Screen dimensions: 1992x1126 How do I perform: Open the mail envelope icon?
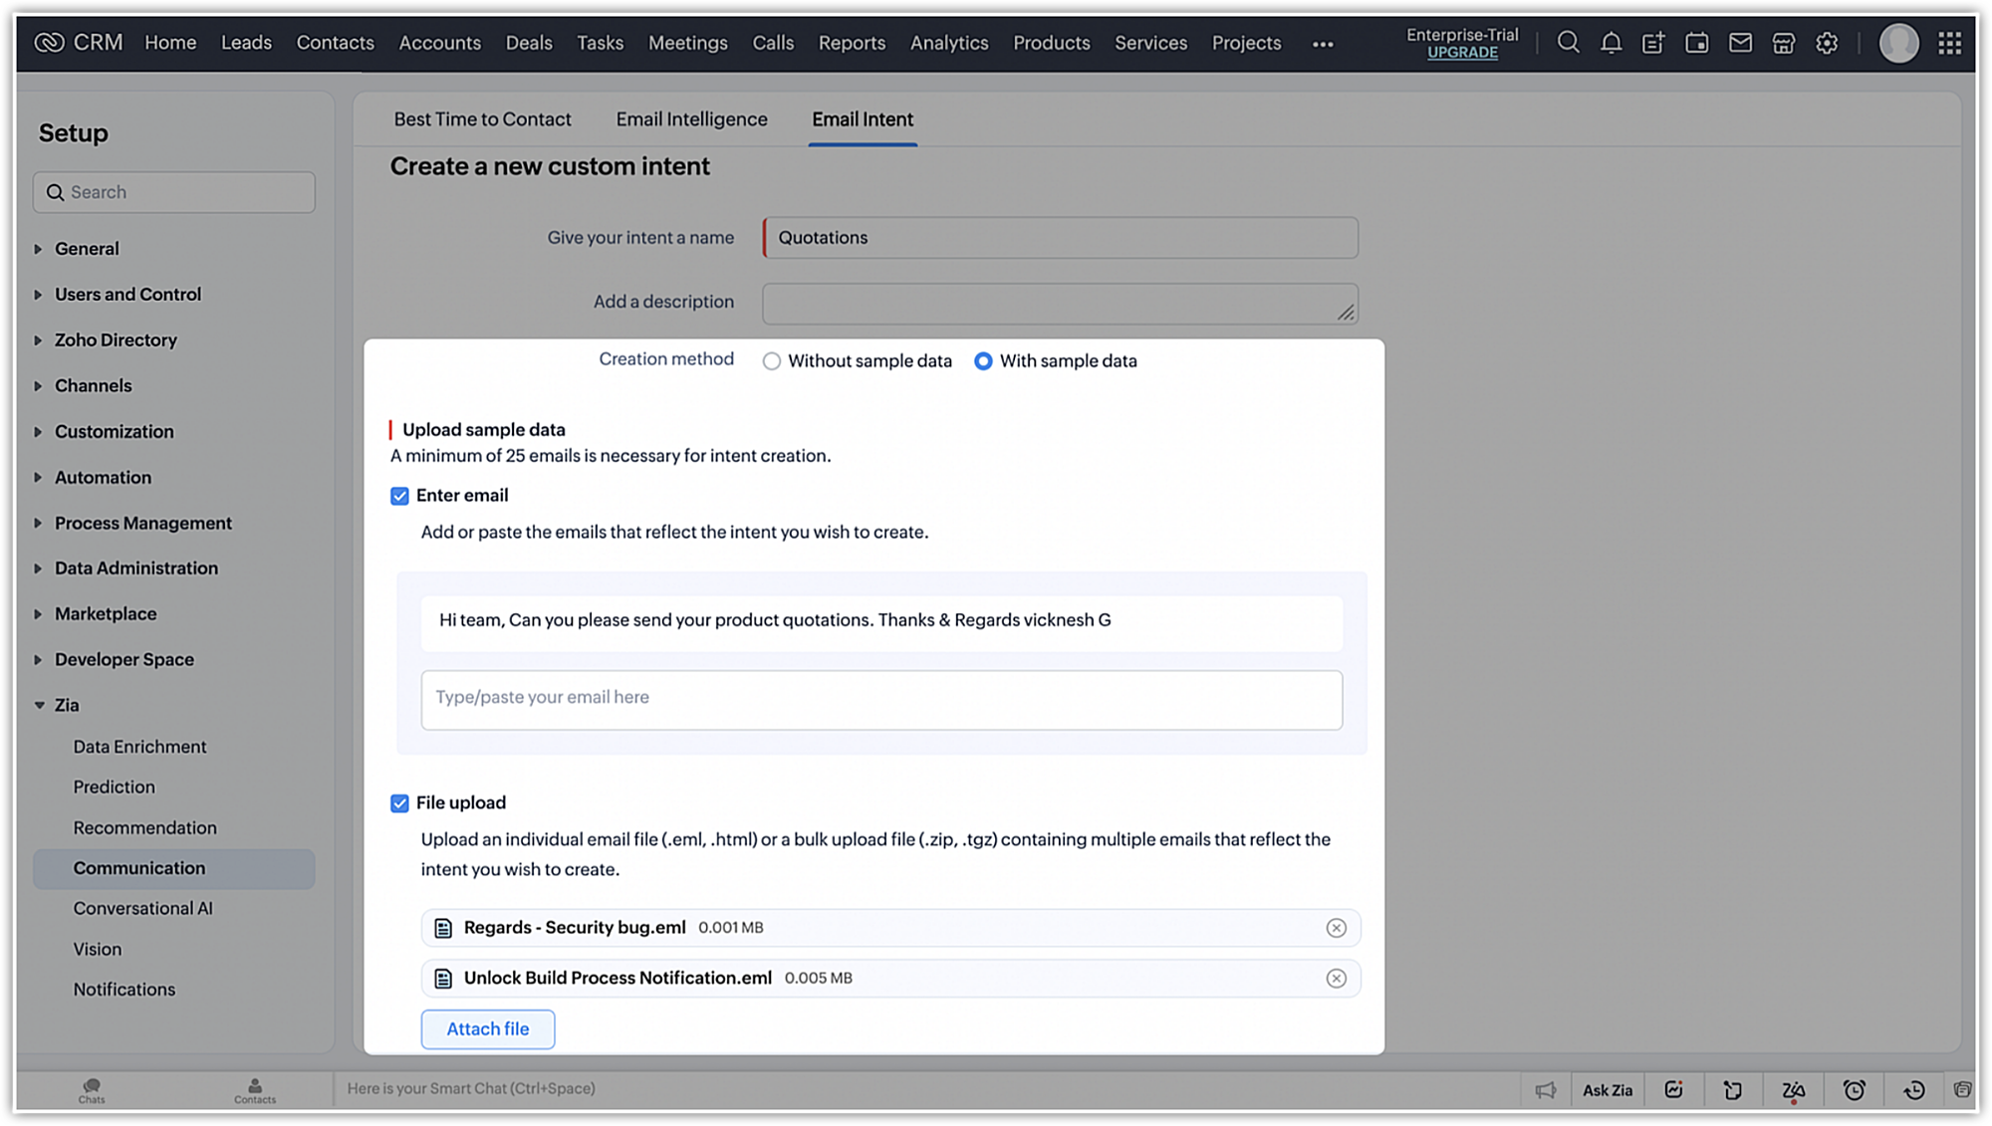click(1740, 43)
